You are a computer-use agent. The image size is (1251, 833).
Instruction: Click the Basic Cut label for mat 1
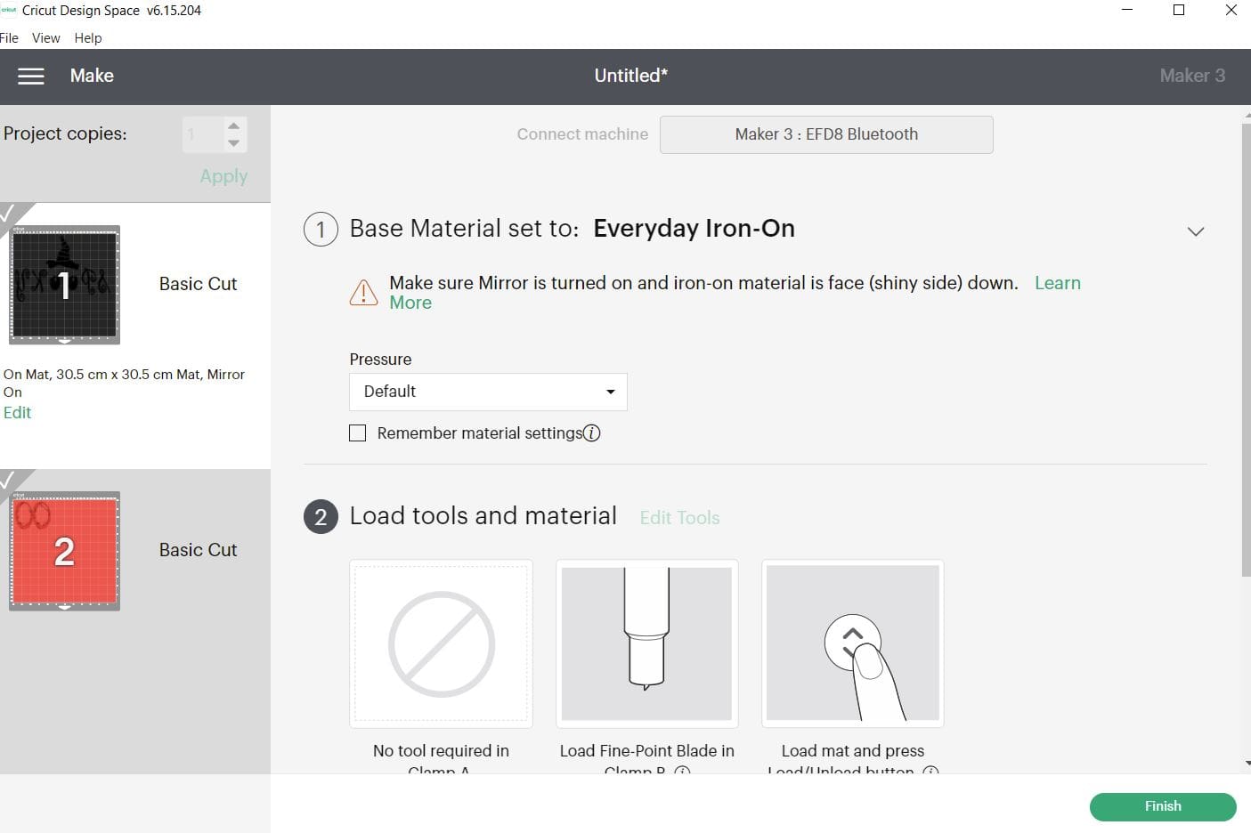tap(198, 284)
